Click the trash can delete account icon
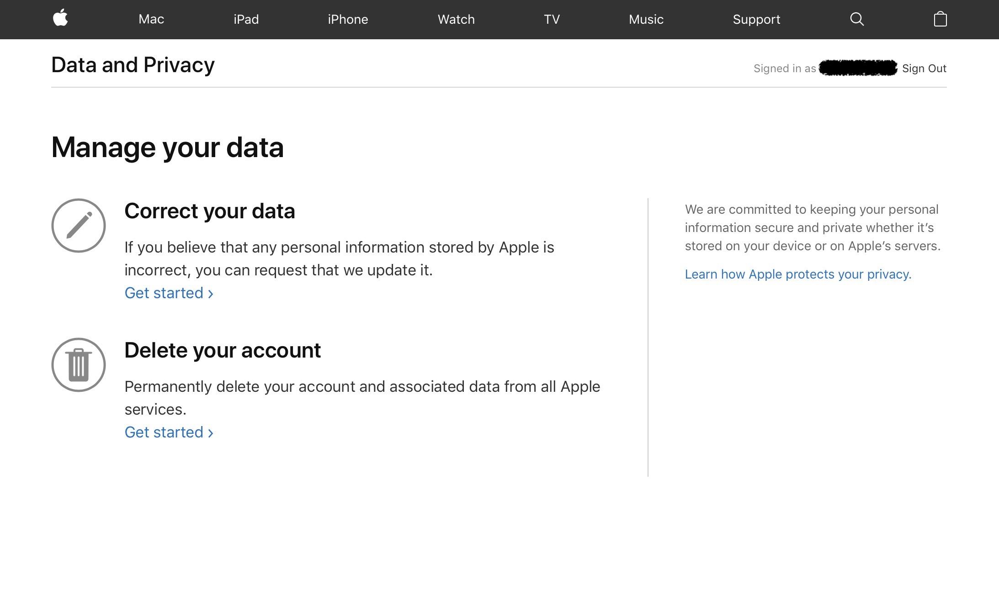 [x=79, y=365]
